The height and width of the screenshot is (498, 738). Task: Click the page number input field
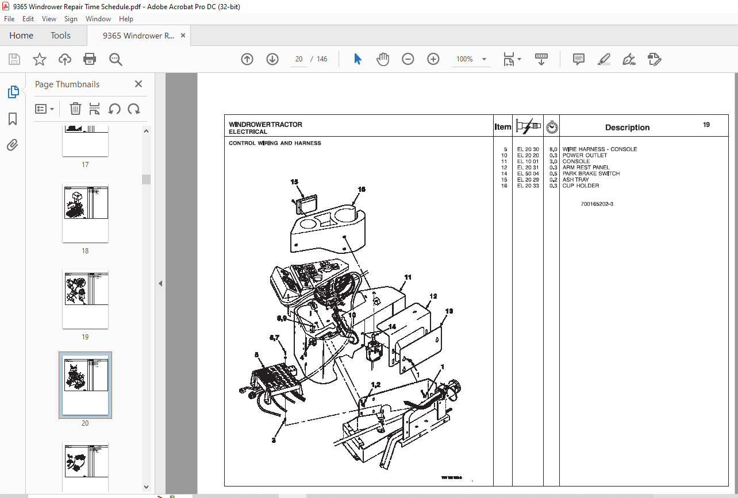[x=299, y=59]
